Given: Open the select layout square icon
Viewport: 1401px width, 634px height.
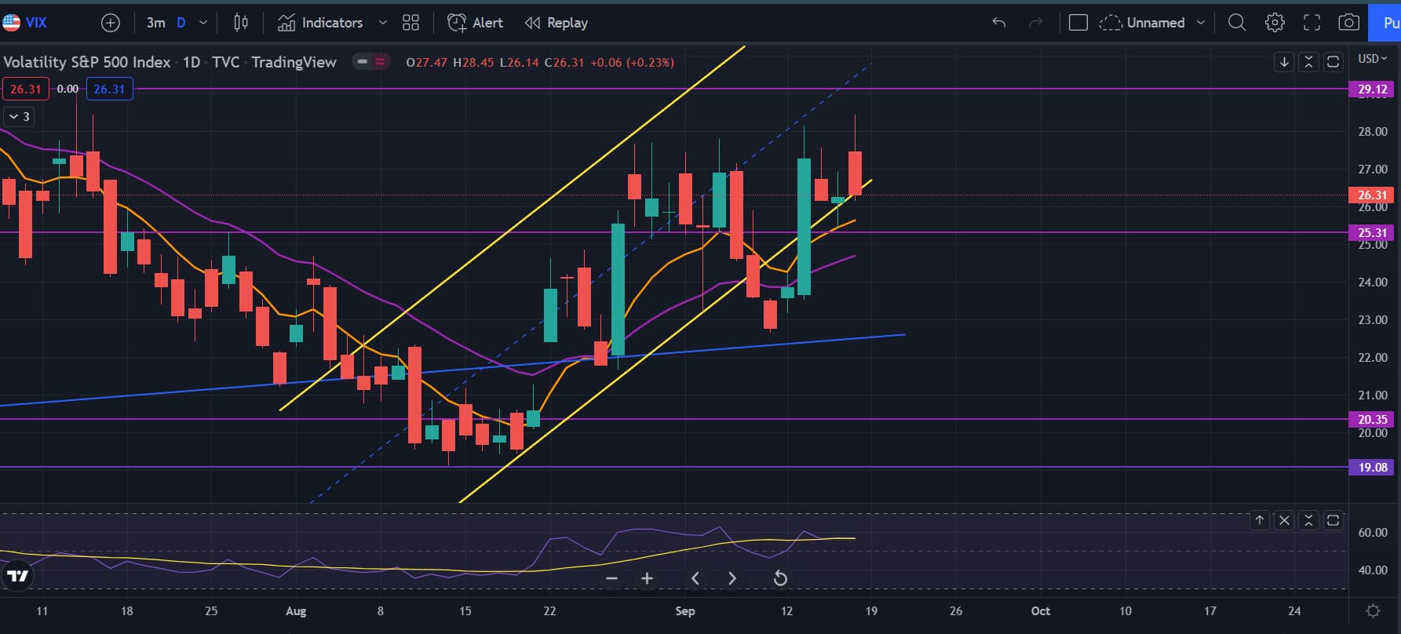Looking at the screenshot, I should (1078, 23).
